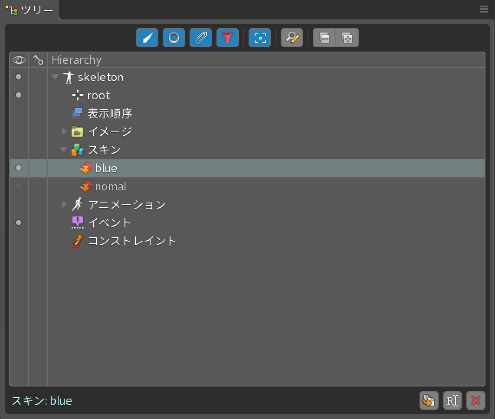Click the center-on-selection button
The image size is (495, 419).
click(x=260, y=38)
